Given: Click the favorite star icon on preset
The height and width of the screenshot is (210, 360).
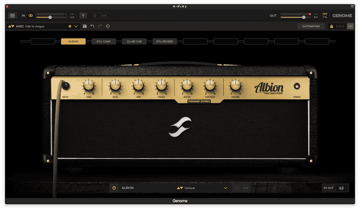Looking at the screenshot, I should tap(70, 26).
